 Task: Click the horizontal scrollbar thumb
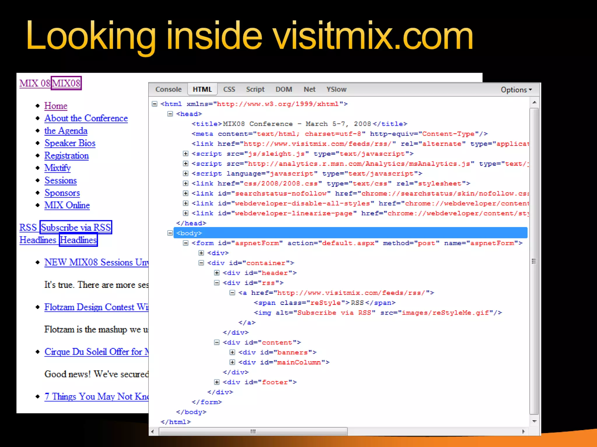[253, 431]
